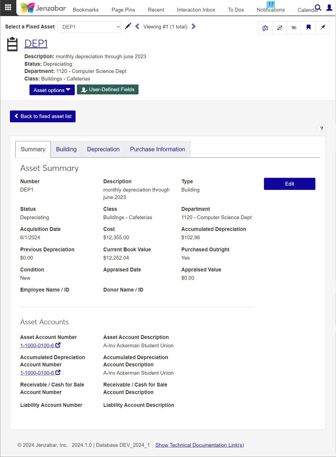The image size is (336, 457).
Task: Expand the Asset options dropdown button
Action: pos(52,90)
